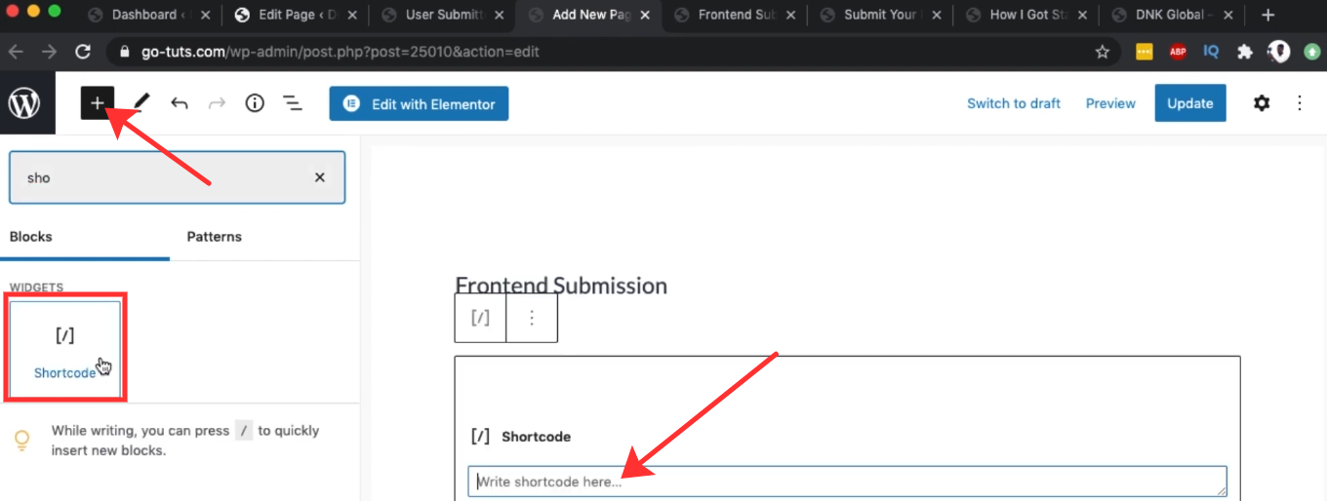The height and width of the screenshot is (501, 1327).
Task: Select the Blocks tab
Action: [x=30, y=237]
